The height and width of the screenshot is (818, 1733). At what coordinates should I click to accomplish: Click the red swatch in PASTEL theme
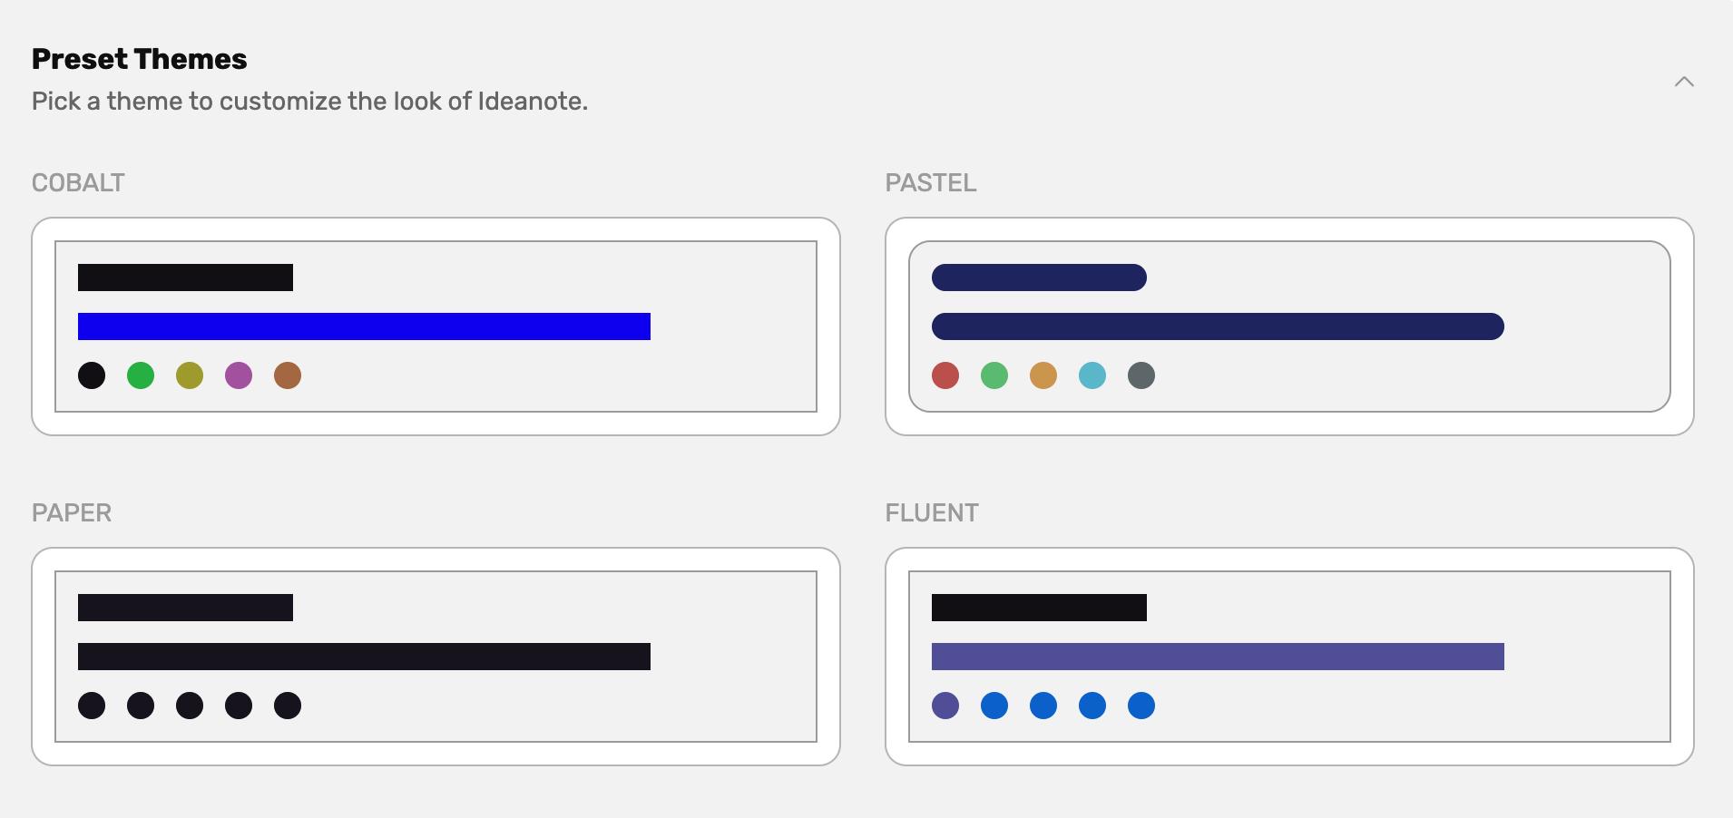point(946,375)
